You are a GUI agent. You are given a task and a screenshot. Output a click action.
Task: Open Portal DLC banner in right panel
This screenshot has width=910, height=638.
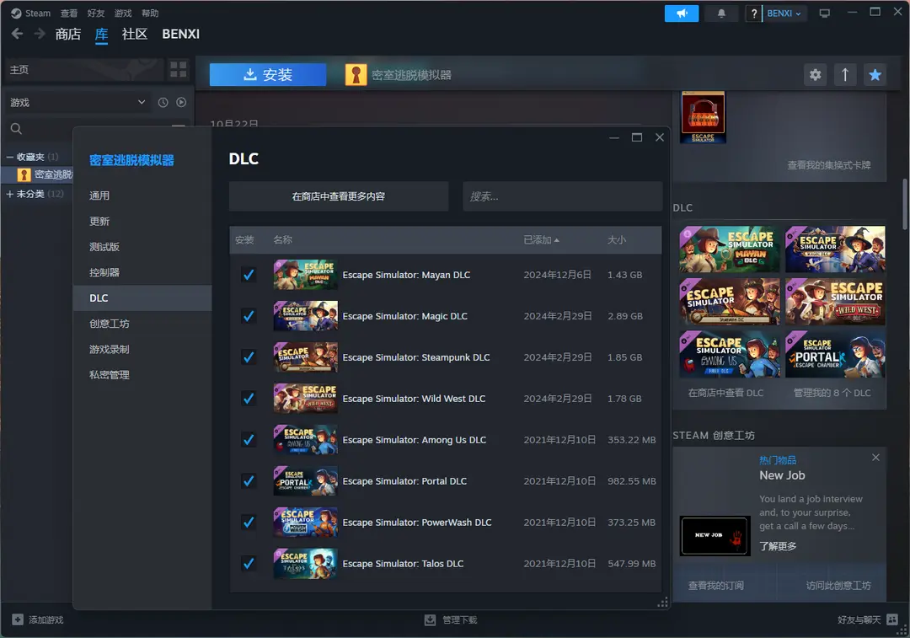click(x=835, y=354)
